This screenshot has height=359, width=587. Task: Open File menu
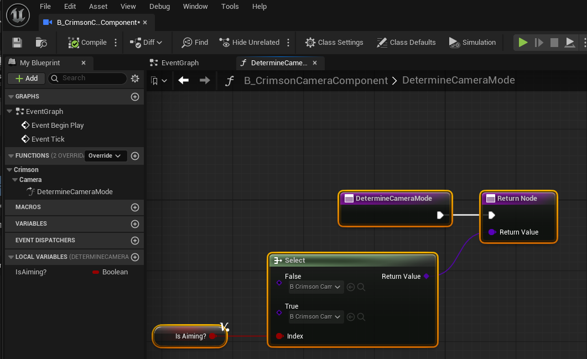(x=45, y=7)
